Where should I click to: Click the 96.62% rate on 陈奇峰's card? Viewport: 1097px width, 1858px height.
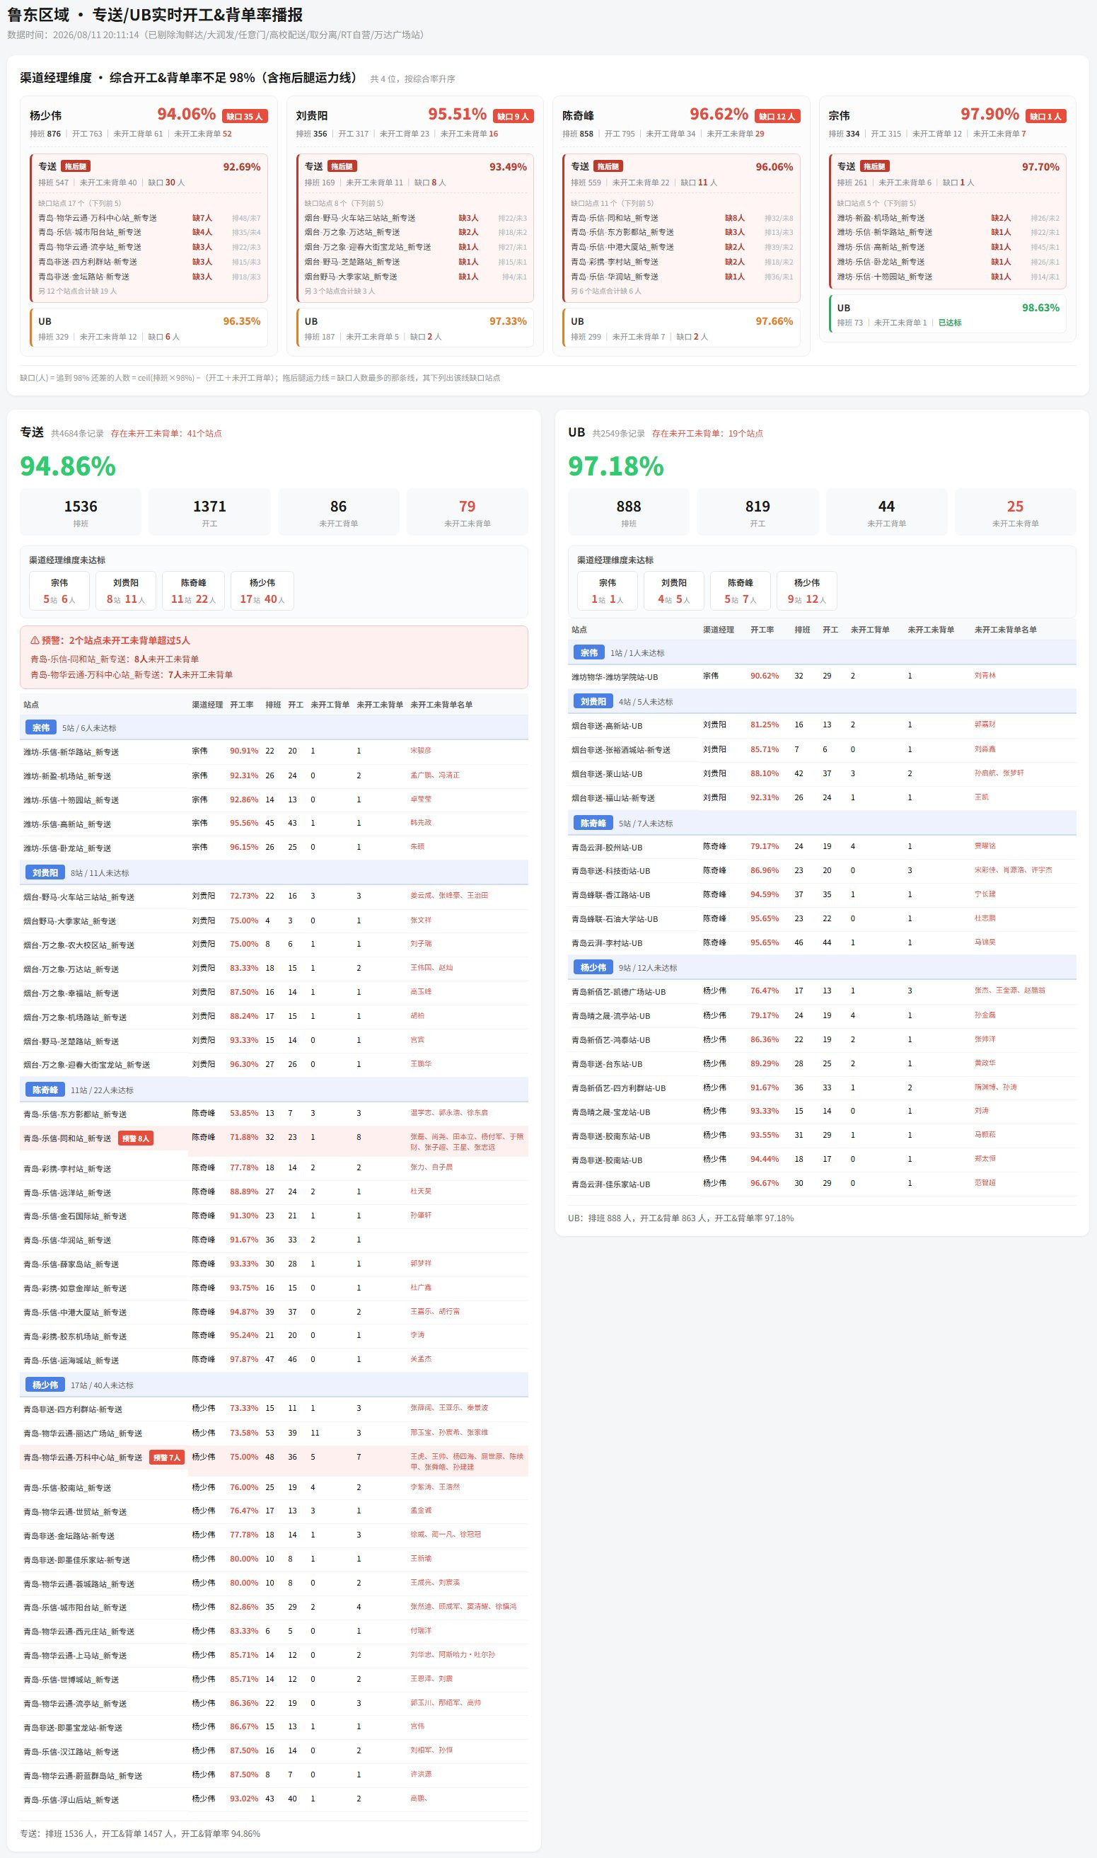pyautogui.click(x=719, y=114)
